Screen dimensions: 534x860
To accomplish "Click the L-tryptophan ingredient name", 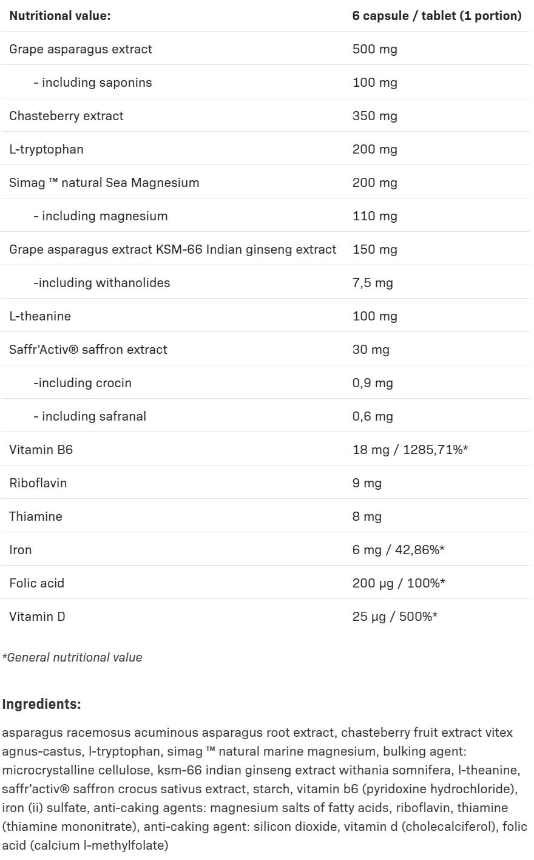I will [46, 149].
